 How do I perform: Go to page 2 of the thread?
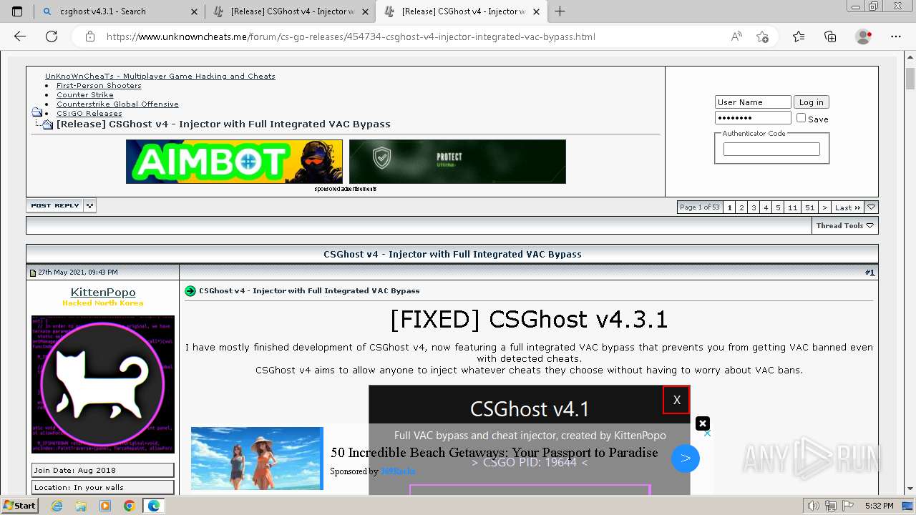pos(741,207)
